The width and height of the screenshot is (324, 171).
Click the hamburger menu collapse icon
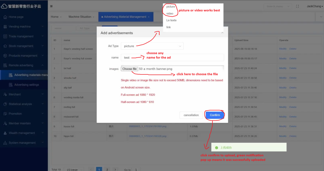tap(51, 6)
